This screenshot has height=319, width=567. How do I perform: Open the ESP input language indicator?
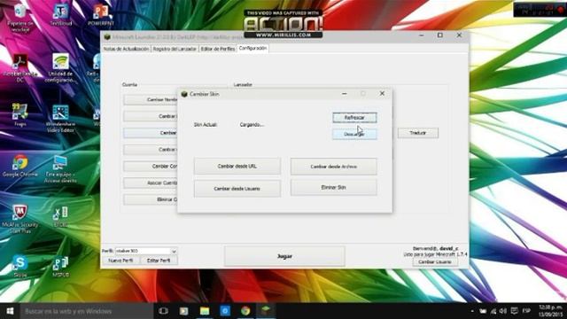pos(526,311)
